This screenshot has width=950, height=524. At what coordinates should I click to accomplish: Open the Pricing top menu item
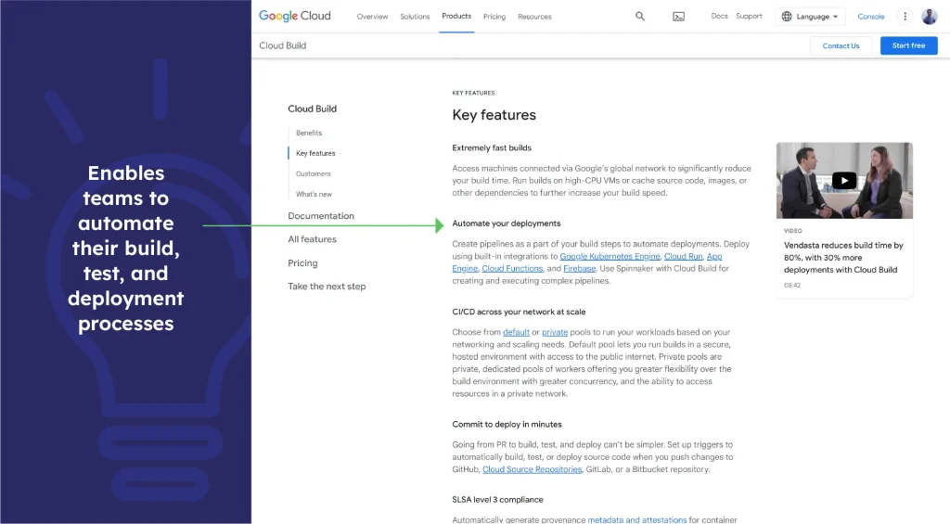click(494, 17)
